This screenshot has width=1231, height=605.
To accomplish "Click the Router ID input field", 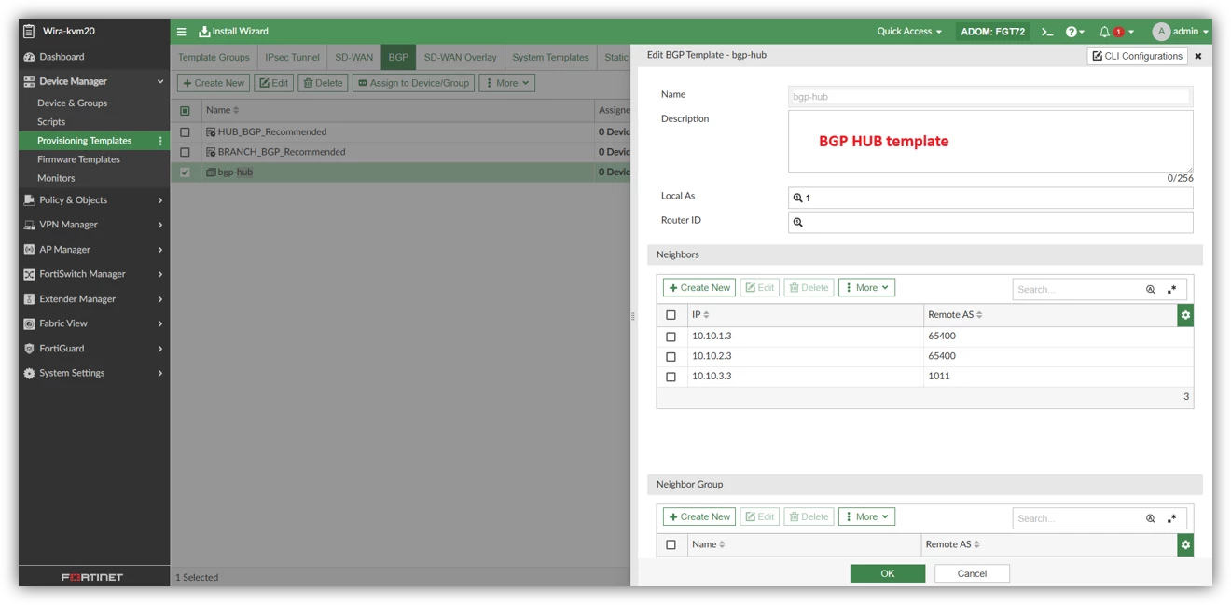I will point(990,222).
